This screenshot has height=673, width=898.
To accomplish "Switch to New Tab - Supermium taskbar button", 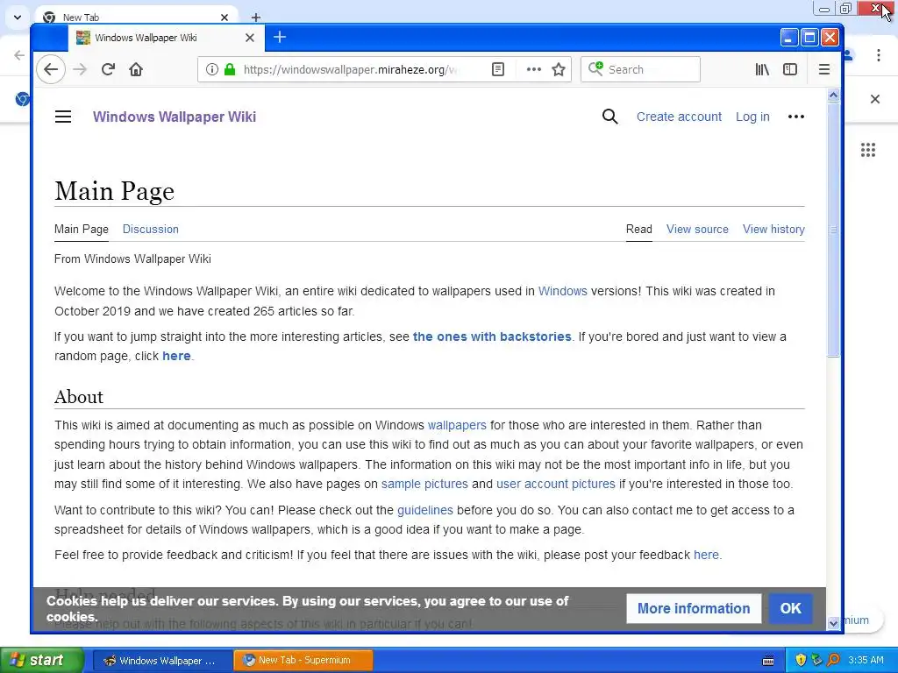I will pos(303,660).
